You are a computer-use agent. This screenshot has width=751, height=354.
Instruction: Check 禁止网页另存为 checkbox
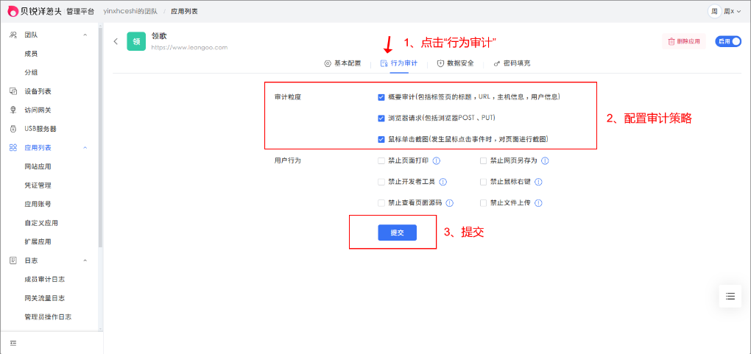[x=483, y=161]
